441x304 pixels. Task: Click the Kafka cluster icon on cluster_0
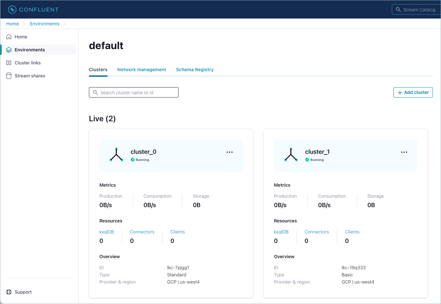[x=116, y=155]
